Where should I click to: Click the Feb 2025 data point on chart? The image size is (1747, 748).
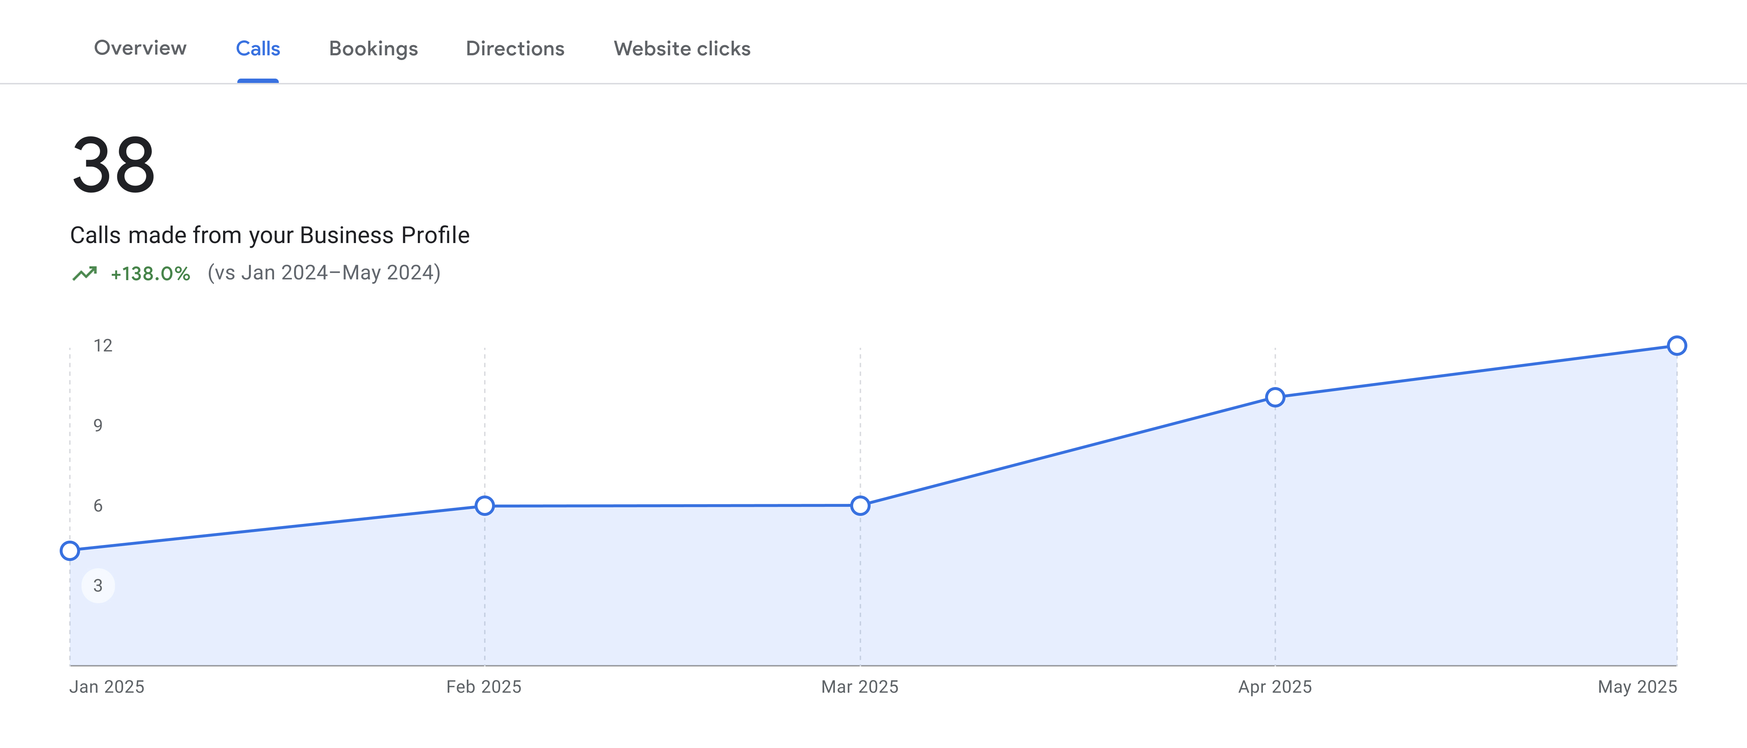(484, 505)
